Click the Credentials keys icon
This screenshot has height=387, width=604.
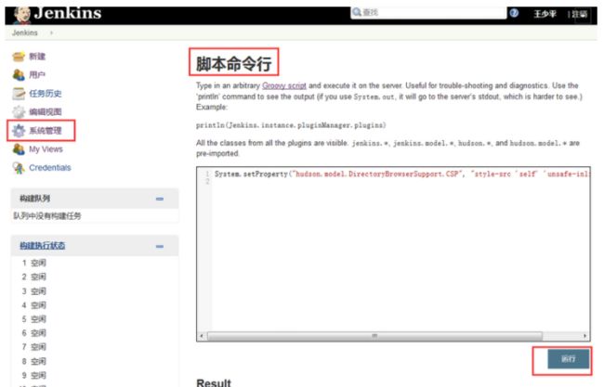click(19, 168)
